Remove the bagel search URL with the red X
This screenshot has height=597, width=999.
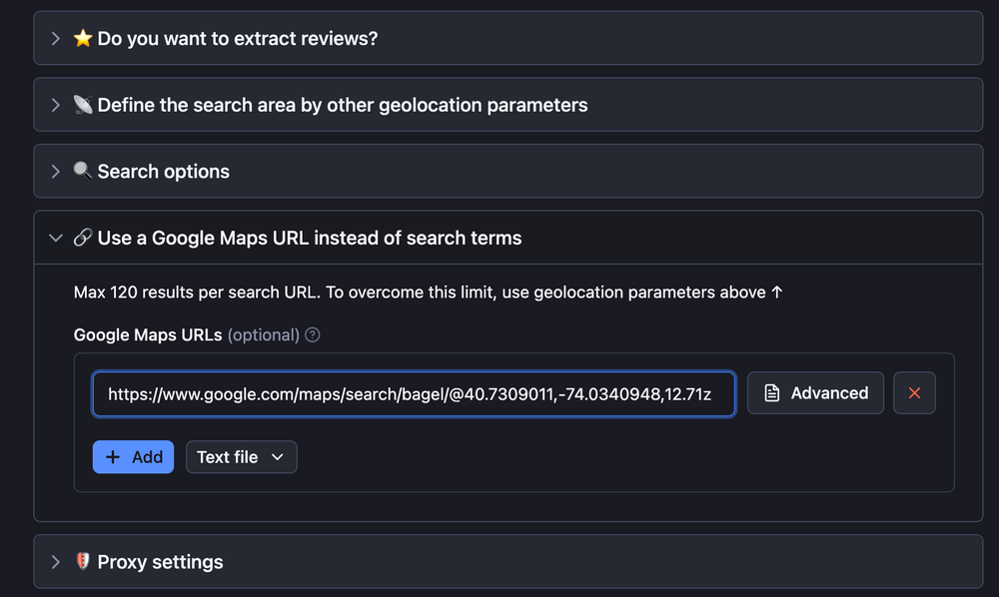point(914,392)
